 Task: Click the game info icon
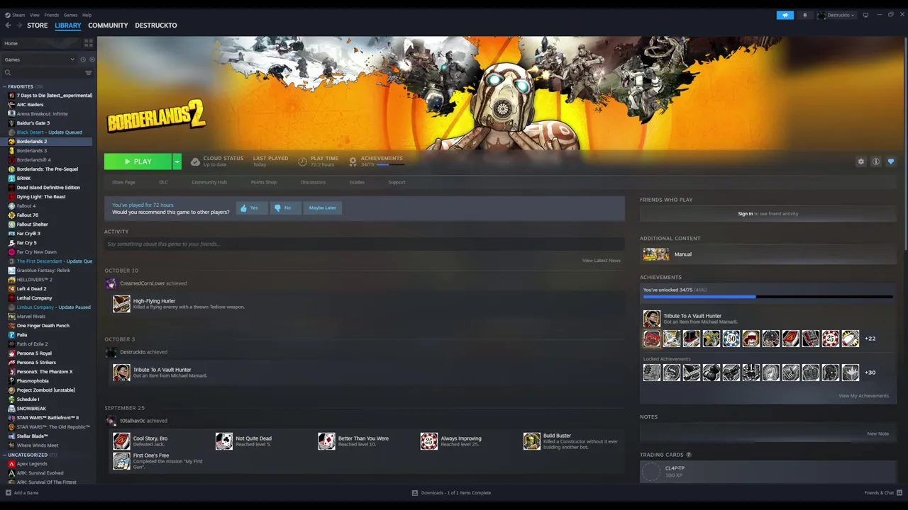tap(876, 161)
